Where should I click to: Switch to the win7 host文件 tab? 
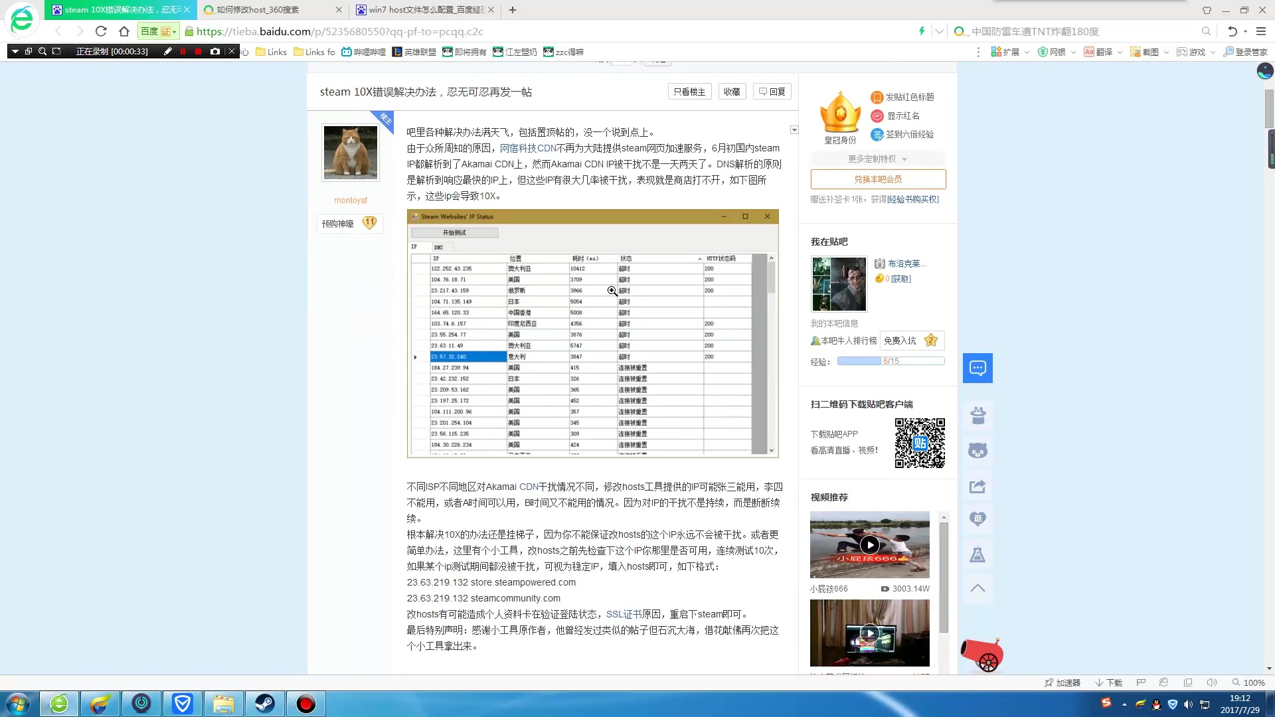pyautogui.click(x=425, y=10)
